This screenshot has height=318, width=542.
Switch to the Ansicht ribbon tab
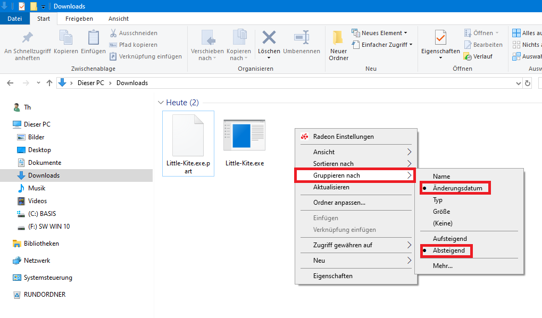coord(119,19)
